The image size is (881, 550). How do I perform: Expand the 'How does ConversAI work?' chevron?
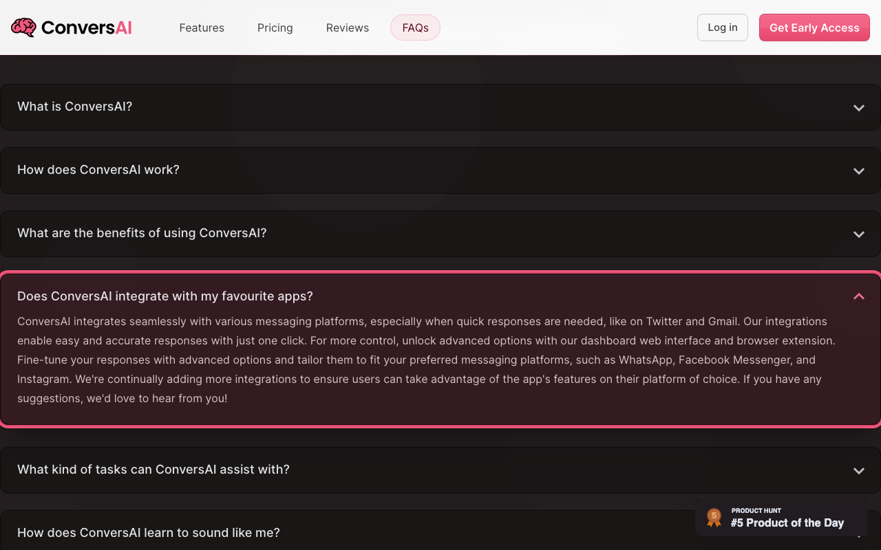pyautogui.click(x=859, y=171)
